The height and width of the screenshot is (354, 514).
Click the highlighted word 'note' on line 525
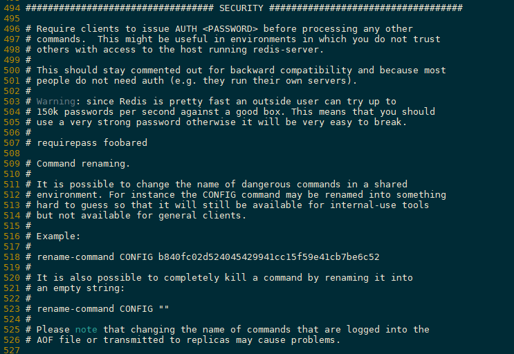(86, 329)
